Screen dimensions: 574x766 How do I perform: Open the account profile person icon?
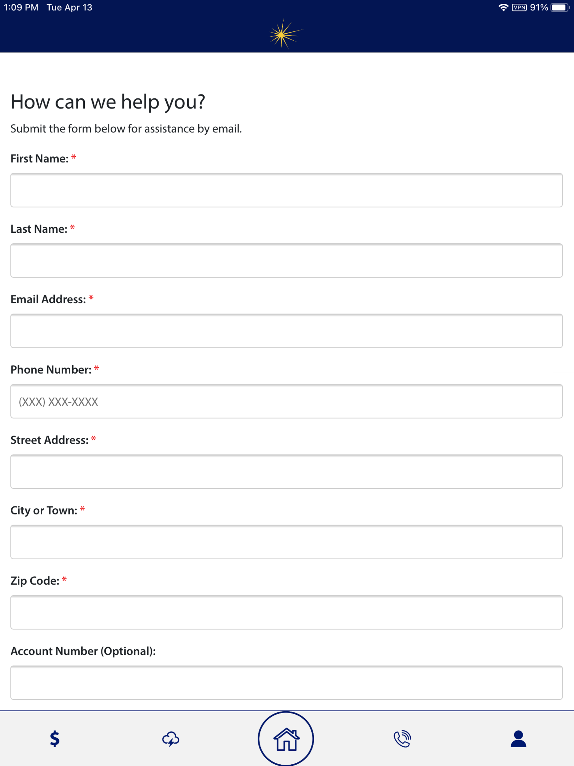coord(518,739)
